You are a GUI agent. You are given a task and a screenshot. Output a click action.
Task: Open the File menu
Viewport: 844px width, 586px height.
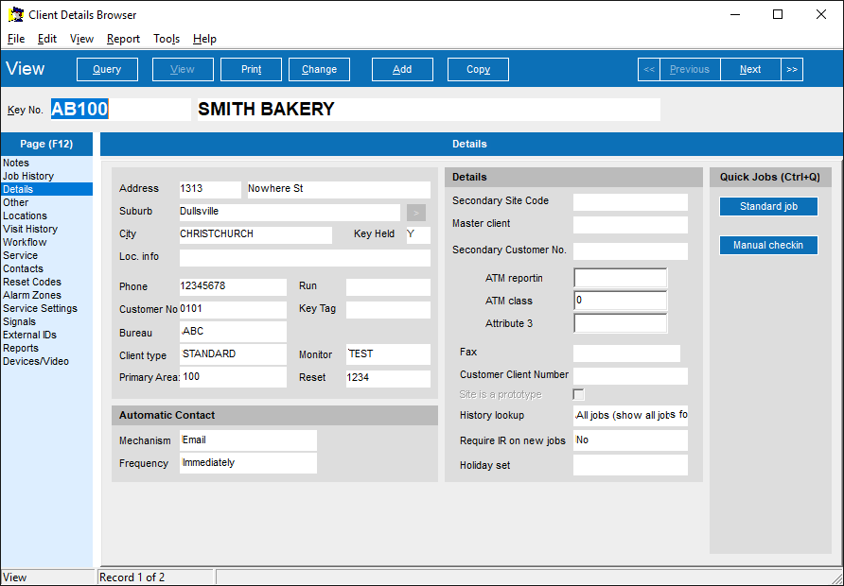pos(16,39)
